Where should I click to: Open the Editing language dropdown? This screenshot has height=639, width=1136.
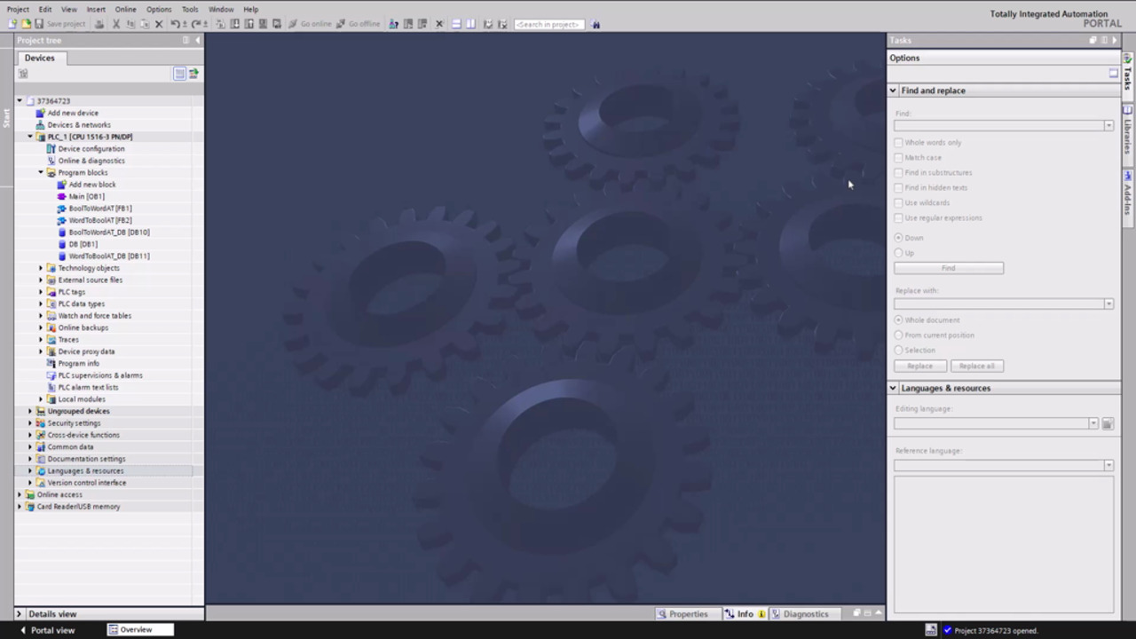(1093, 424)
